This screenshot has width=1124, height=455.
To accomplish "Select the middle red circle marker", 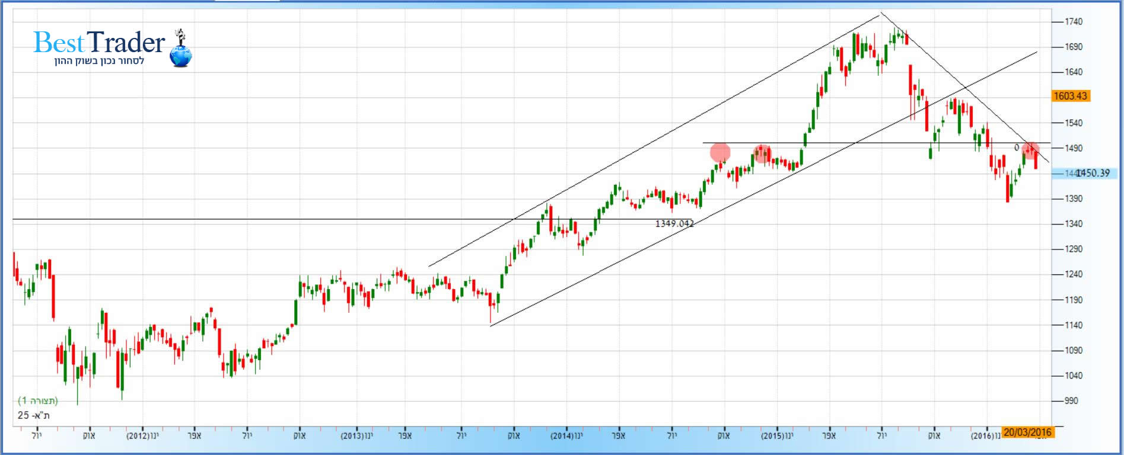I will (762, 153).
